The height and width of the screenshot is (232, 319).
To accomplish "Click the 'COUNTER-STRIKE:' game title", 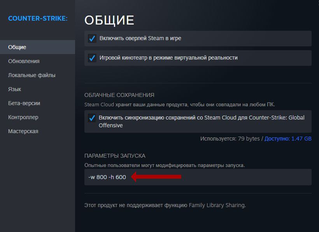I will point(38,18).
